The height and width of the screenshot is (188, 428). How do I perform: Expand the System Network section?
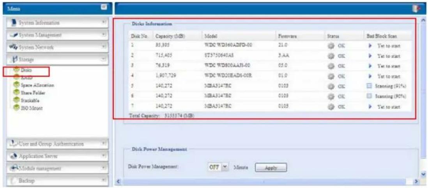click(104, 47)
